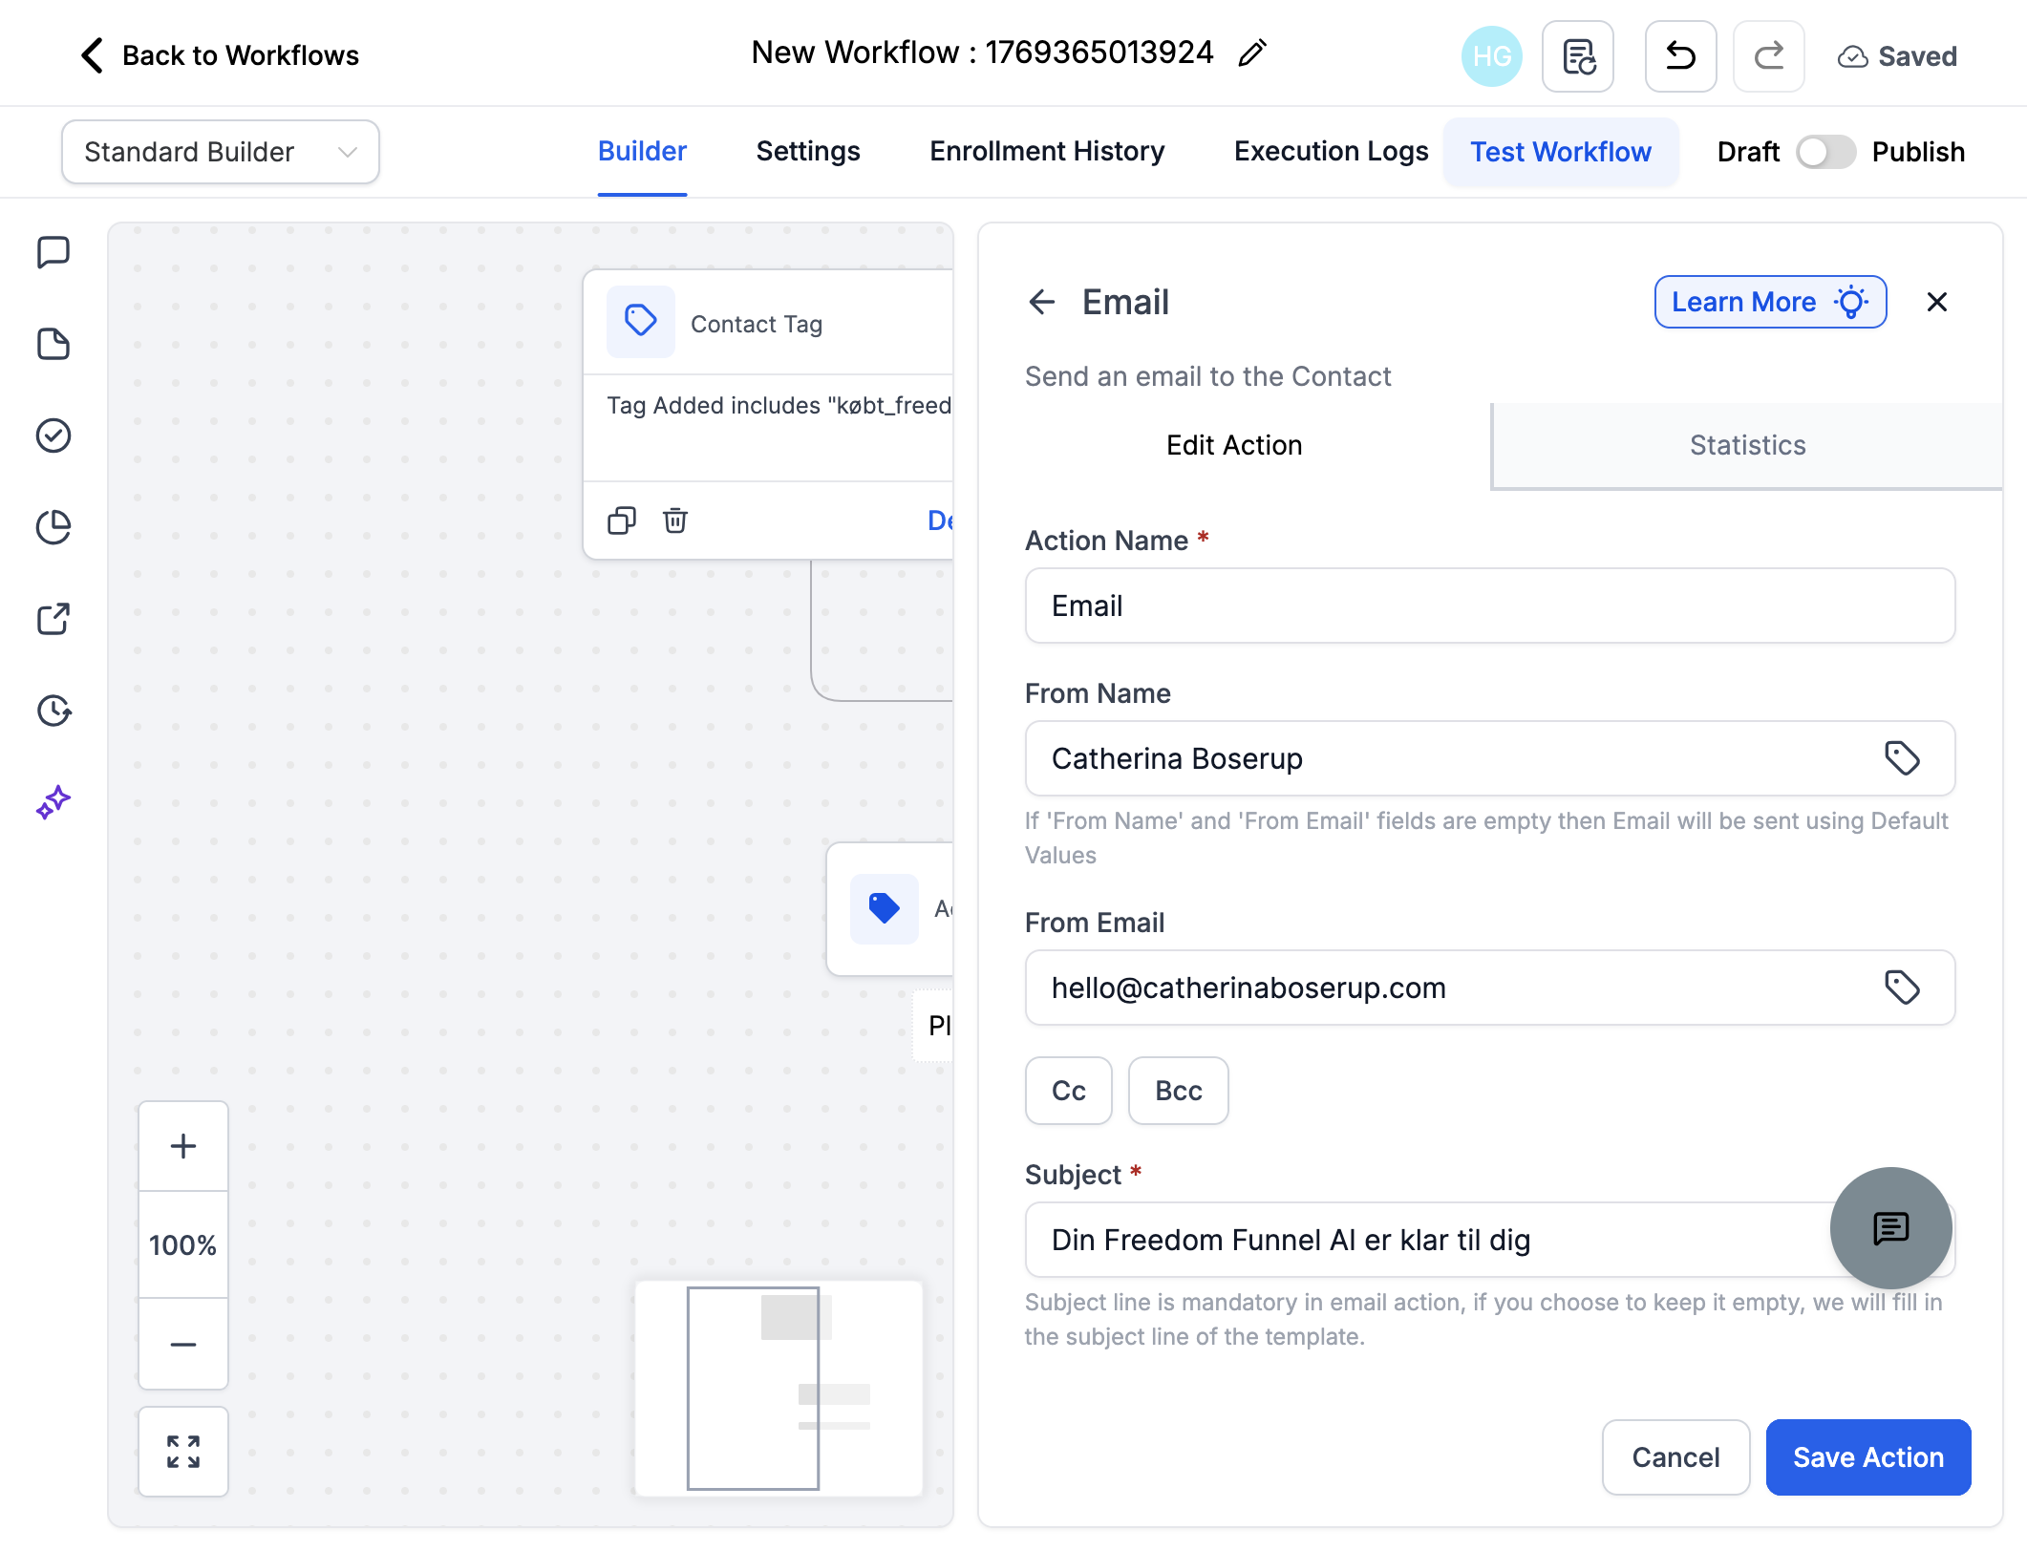This screenshot has width=2027, height=1551.
Task: Click the Action Name input field
Action: click(x=1490, y=606)
